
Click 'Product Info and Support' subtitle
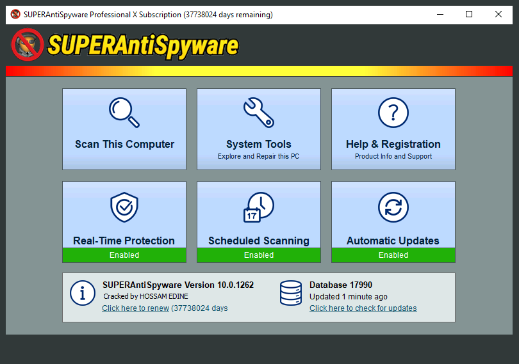pos(393,156)
